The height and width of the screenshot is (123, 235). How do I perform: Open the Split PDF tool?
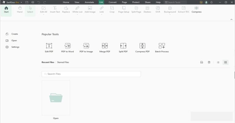[x=123, y=48]
